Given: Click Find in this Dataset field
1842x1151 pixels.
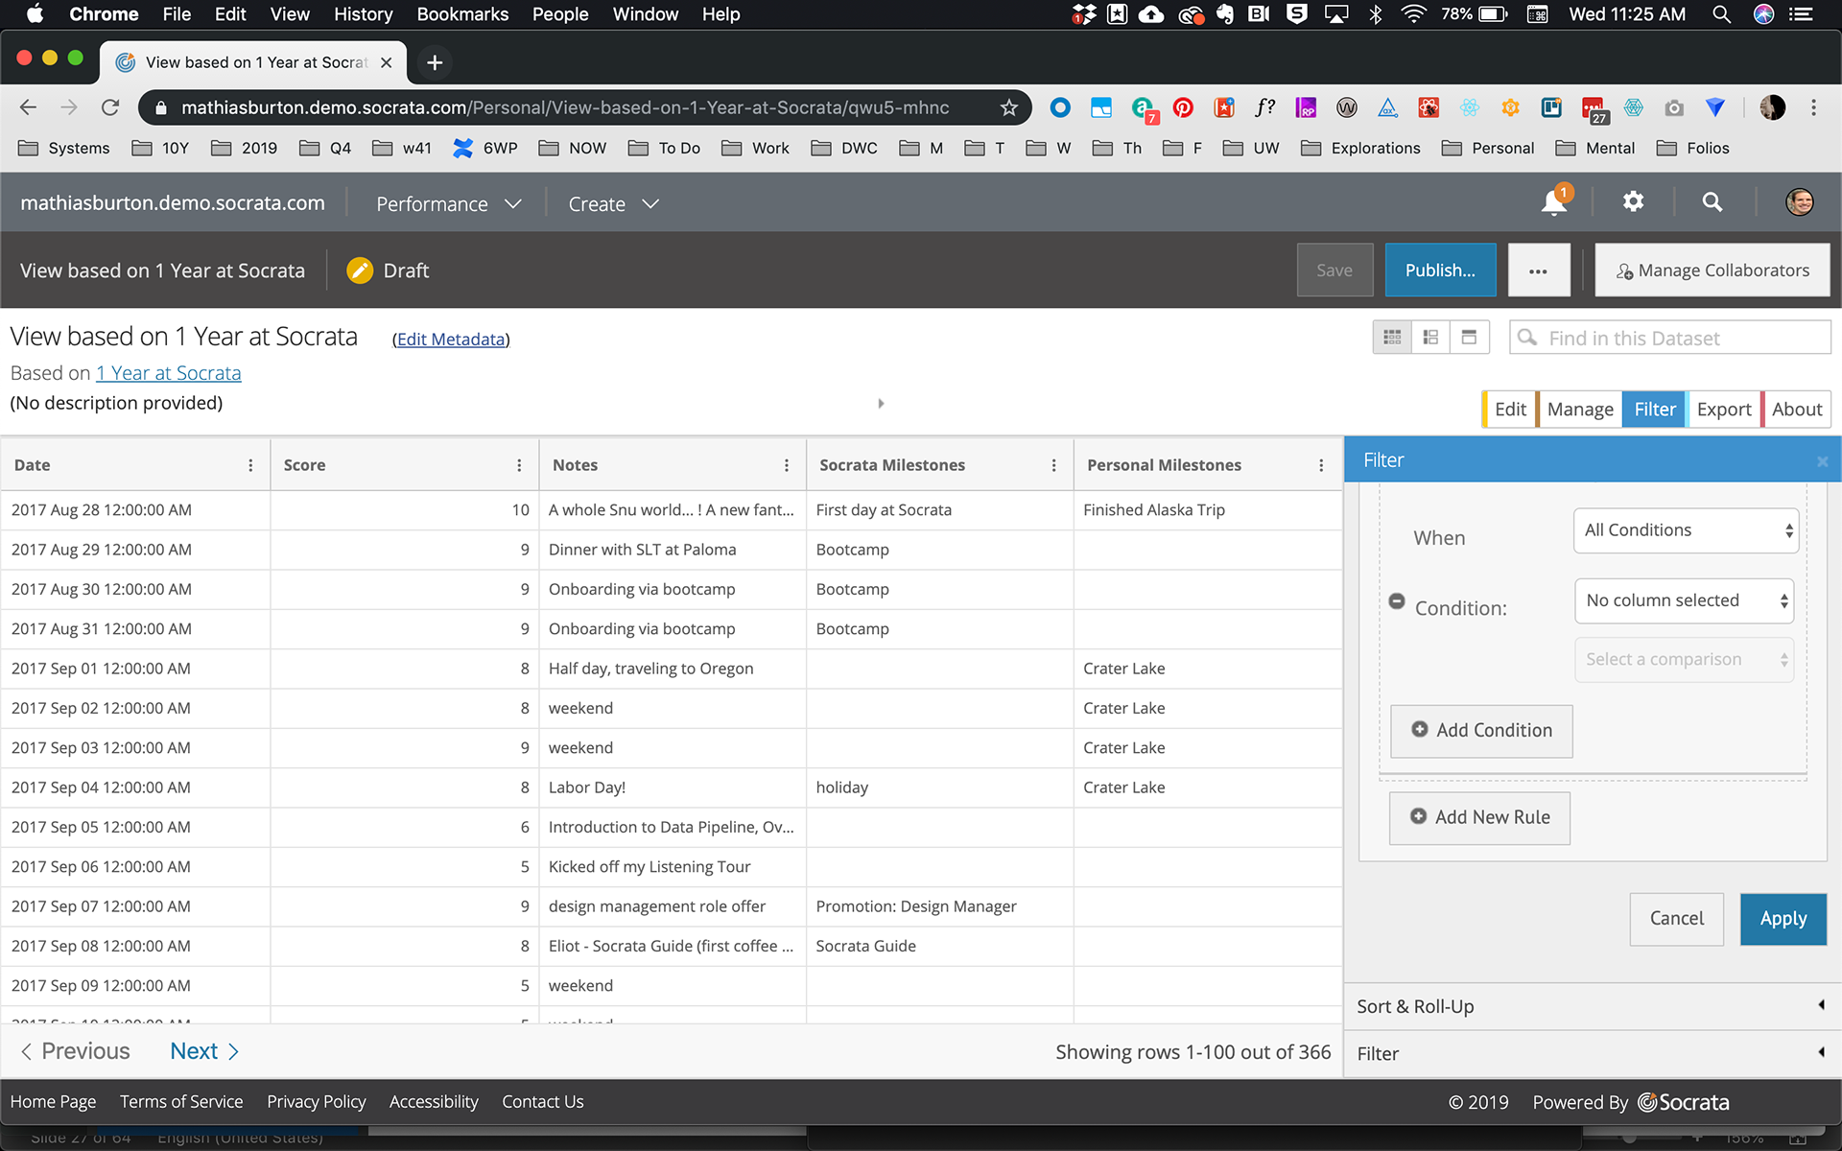Looking at the screenshot, I should (1670, 338).
